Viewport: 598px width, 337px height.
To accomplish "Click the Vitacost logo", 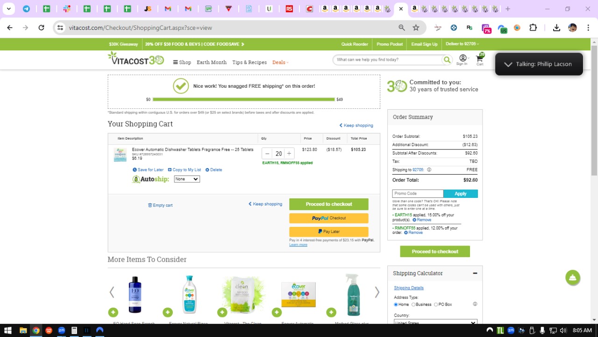I will point(136,58).
